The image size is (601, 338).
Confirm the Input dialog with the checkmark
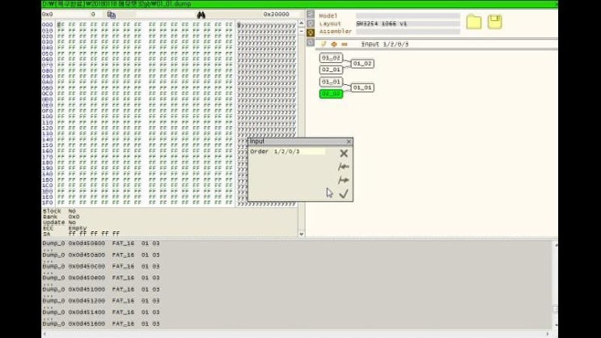(x=344, y=193)
